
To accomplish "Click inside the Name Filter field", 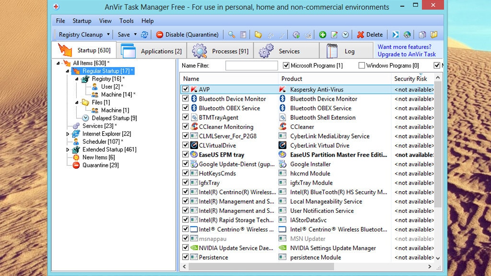I will tap(251, 65).
